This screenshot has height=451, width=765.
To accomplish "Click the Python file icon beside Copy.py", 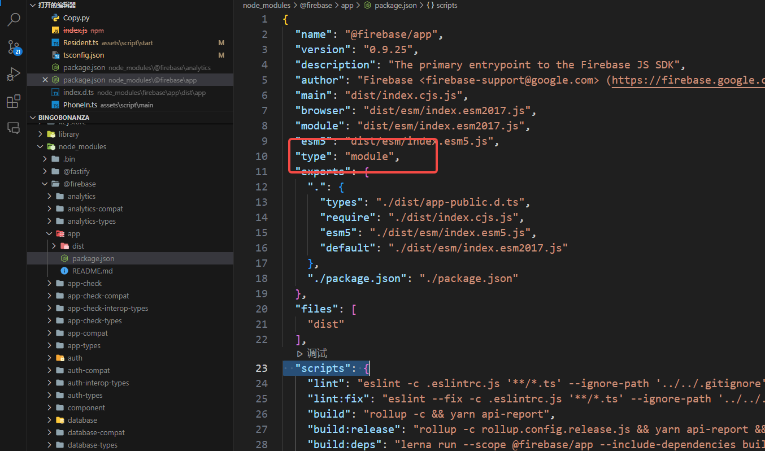I will (x=55, y=18).
